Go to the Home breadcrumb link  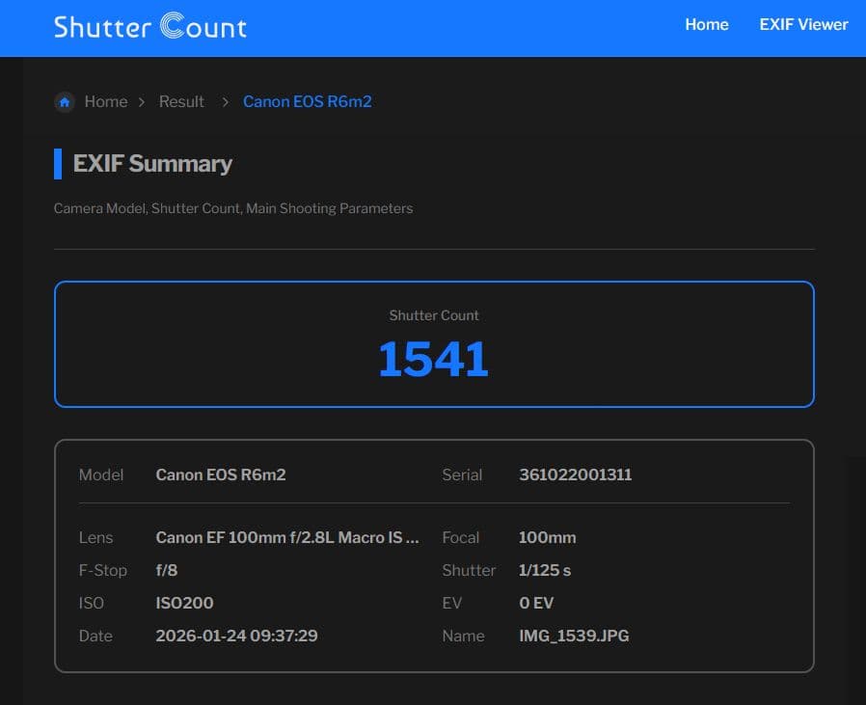105,102
